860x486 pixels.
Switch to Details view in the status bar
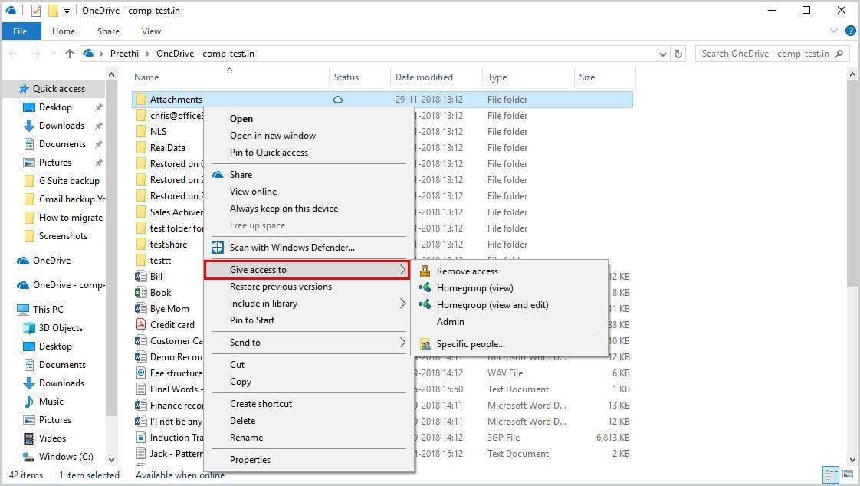pyautogui.click(x=830, y=475)
